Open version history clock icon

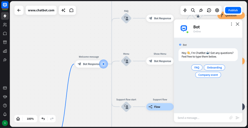click(209, 10)
